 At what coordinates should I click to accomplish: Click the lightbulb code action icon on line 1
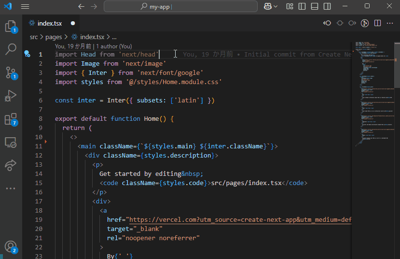pyautogui.click(x=27, y=54)
